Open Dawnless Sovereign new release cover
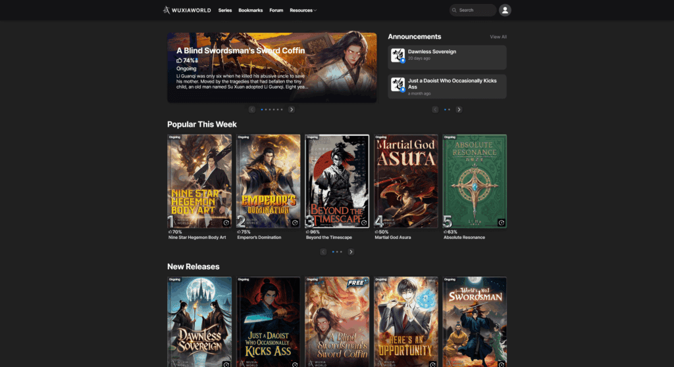Screen dimensions: 674x367 199,322
